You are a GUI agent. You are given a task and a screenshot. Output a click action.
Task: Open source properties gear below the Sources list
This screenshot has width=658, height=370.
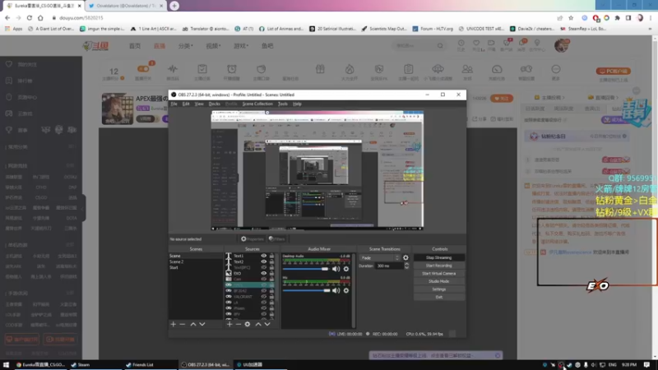click(x=248, y=324)
